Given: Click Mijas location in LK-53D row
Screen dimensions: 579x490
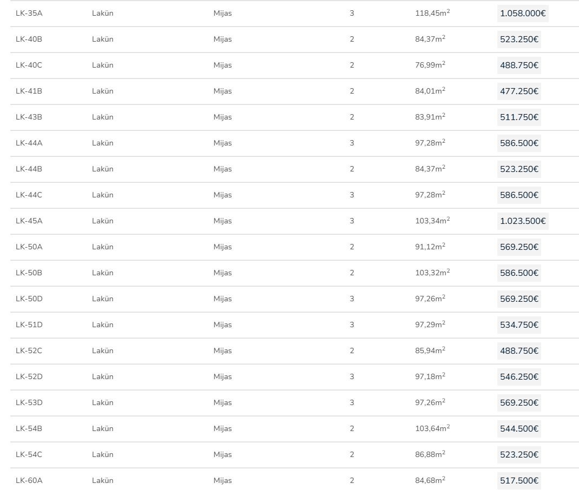Looking at the screenshot, I should (222, 403).
